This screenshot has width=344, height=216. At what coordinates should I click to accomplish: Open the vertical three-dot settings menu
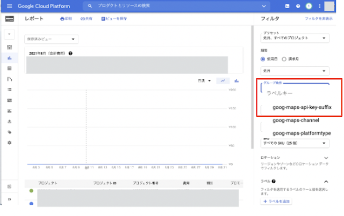[319, 6]
